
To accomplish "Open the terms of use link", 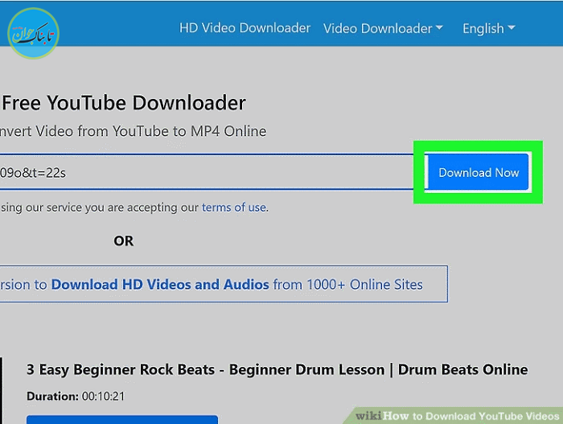I will (x=233, y=208).
